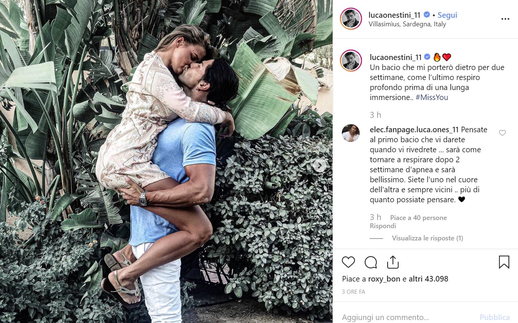518x323 pixels.
Task: Open the three-dots more options menu
Action: point(505,19)
